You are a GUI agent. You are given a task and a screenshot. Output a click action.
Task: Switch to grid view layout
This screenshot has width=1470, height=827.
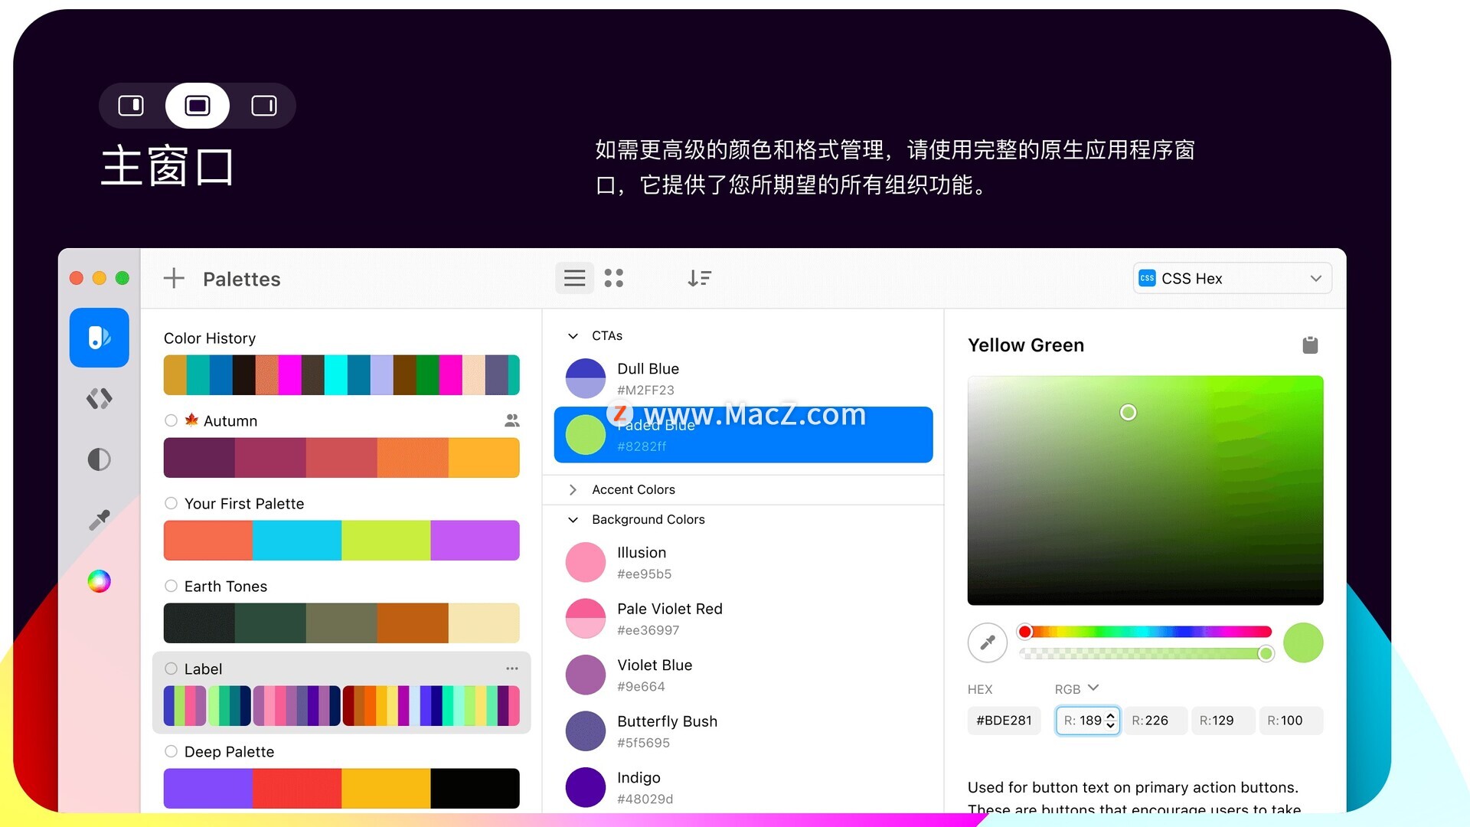coord(613,278)
